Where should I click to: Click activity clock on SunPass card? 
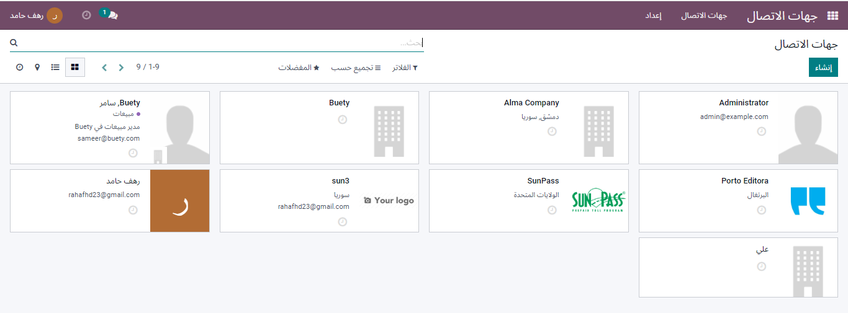click(552, 210)
